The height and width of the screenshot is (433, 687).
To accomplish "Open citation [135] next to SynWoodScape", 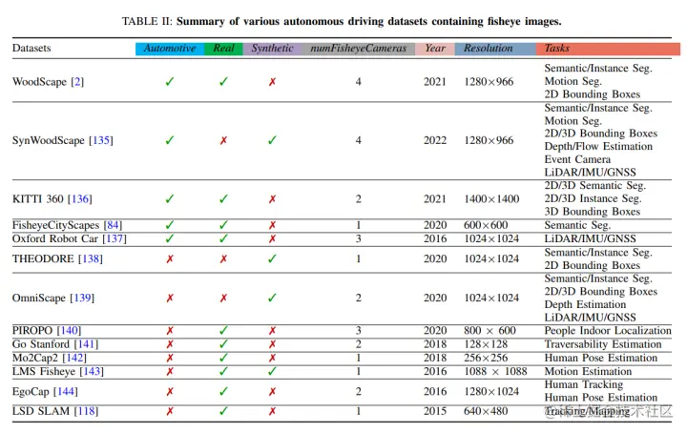I will [x=101, y=140].
